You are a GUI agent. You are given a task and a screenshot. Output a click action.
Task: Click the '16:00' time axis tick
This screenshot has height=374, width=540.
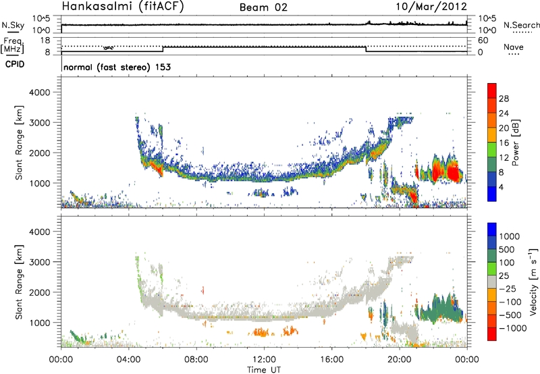(331, 360)
